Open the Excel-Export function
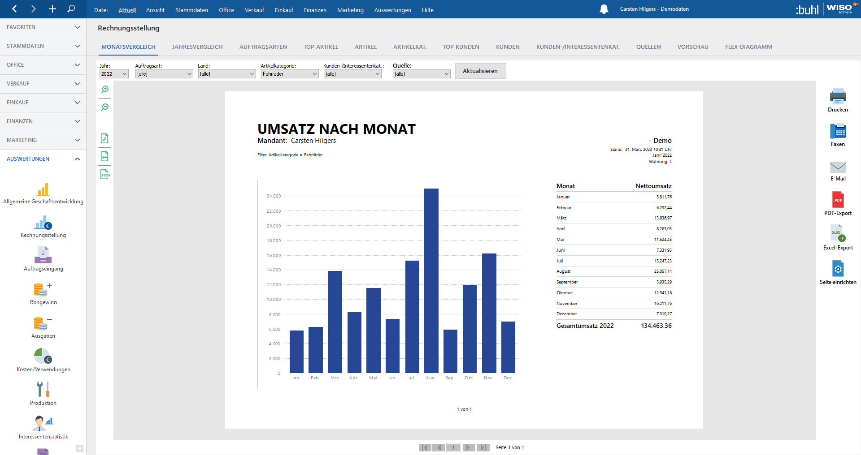Image resolution: width=861 pixels, height=455 pixels. point(837,234)
